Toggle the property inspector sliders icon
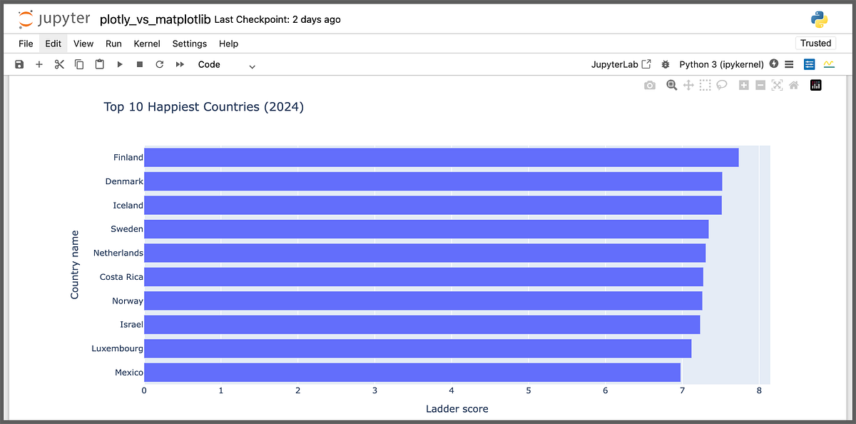This screenshot has height=424, width=856. click(809, 64)
